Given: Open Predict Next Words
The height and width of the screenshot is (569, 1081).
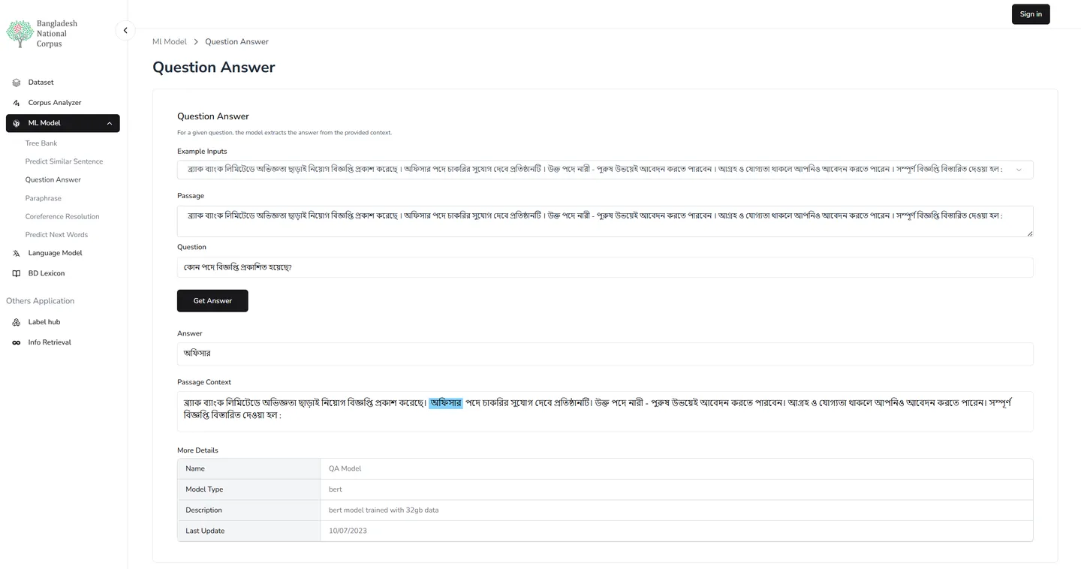Looking at the screenshot, I should point(56,235).
